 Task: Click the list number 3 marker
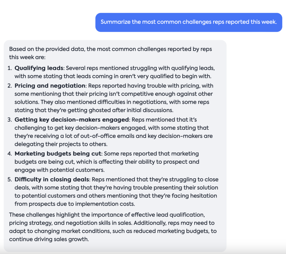pyautogui.click(x=10, y=120)
